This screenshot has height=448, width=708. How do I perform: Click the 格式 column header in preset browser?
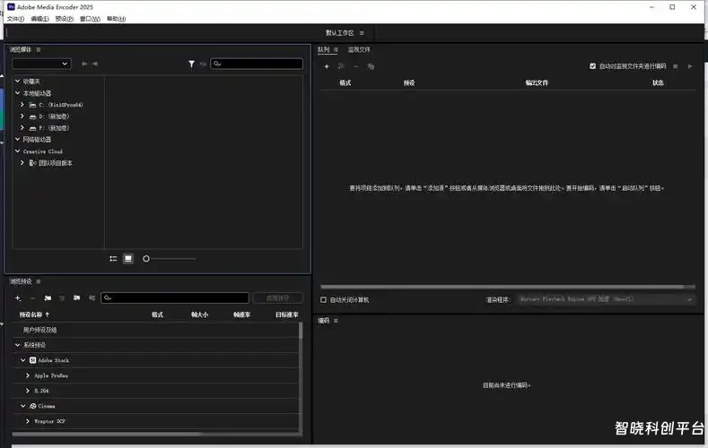point(157,314)
